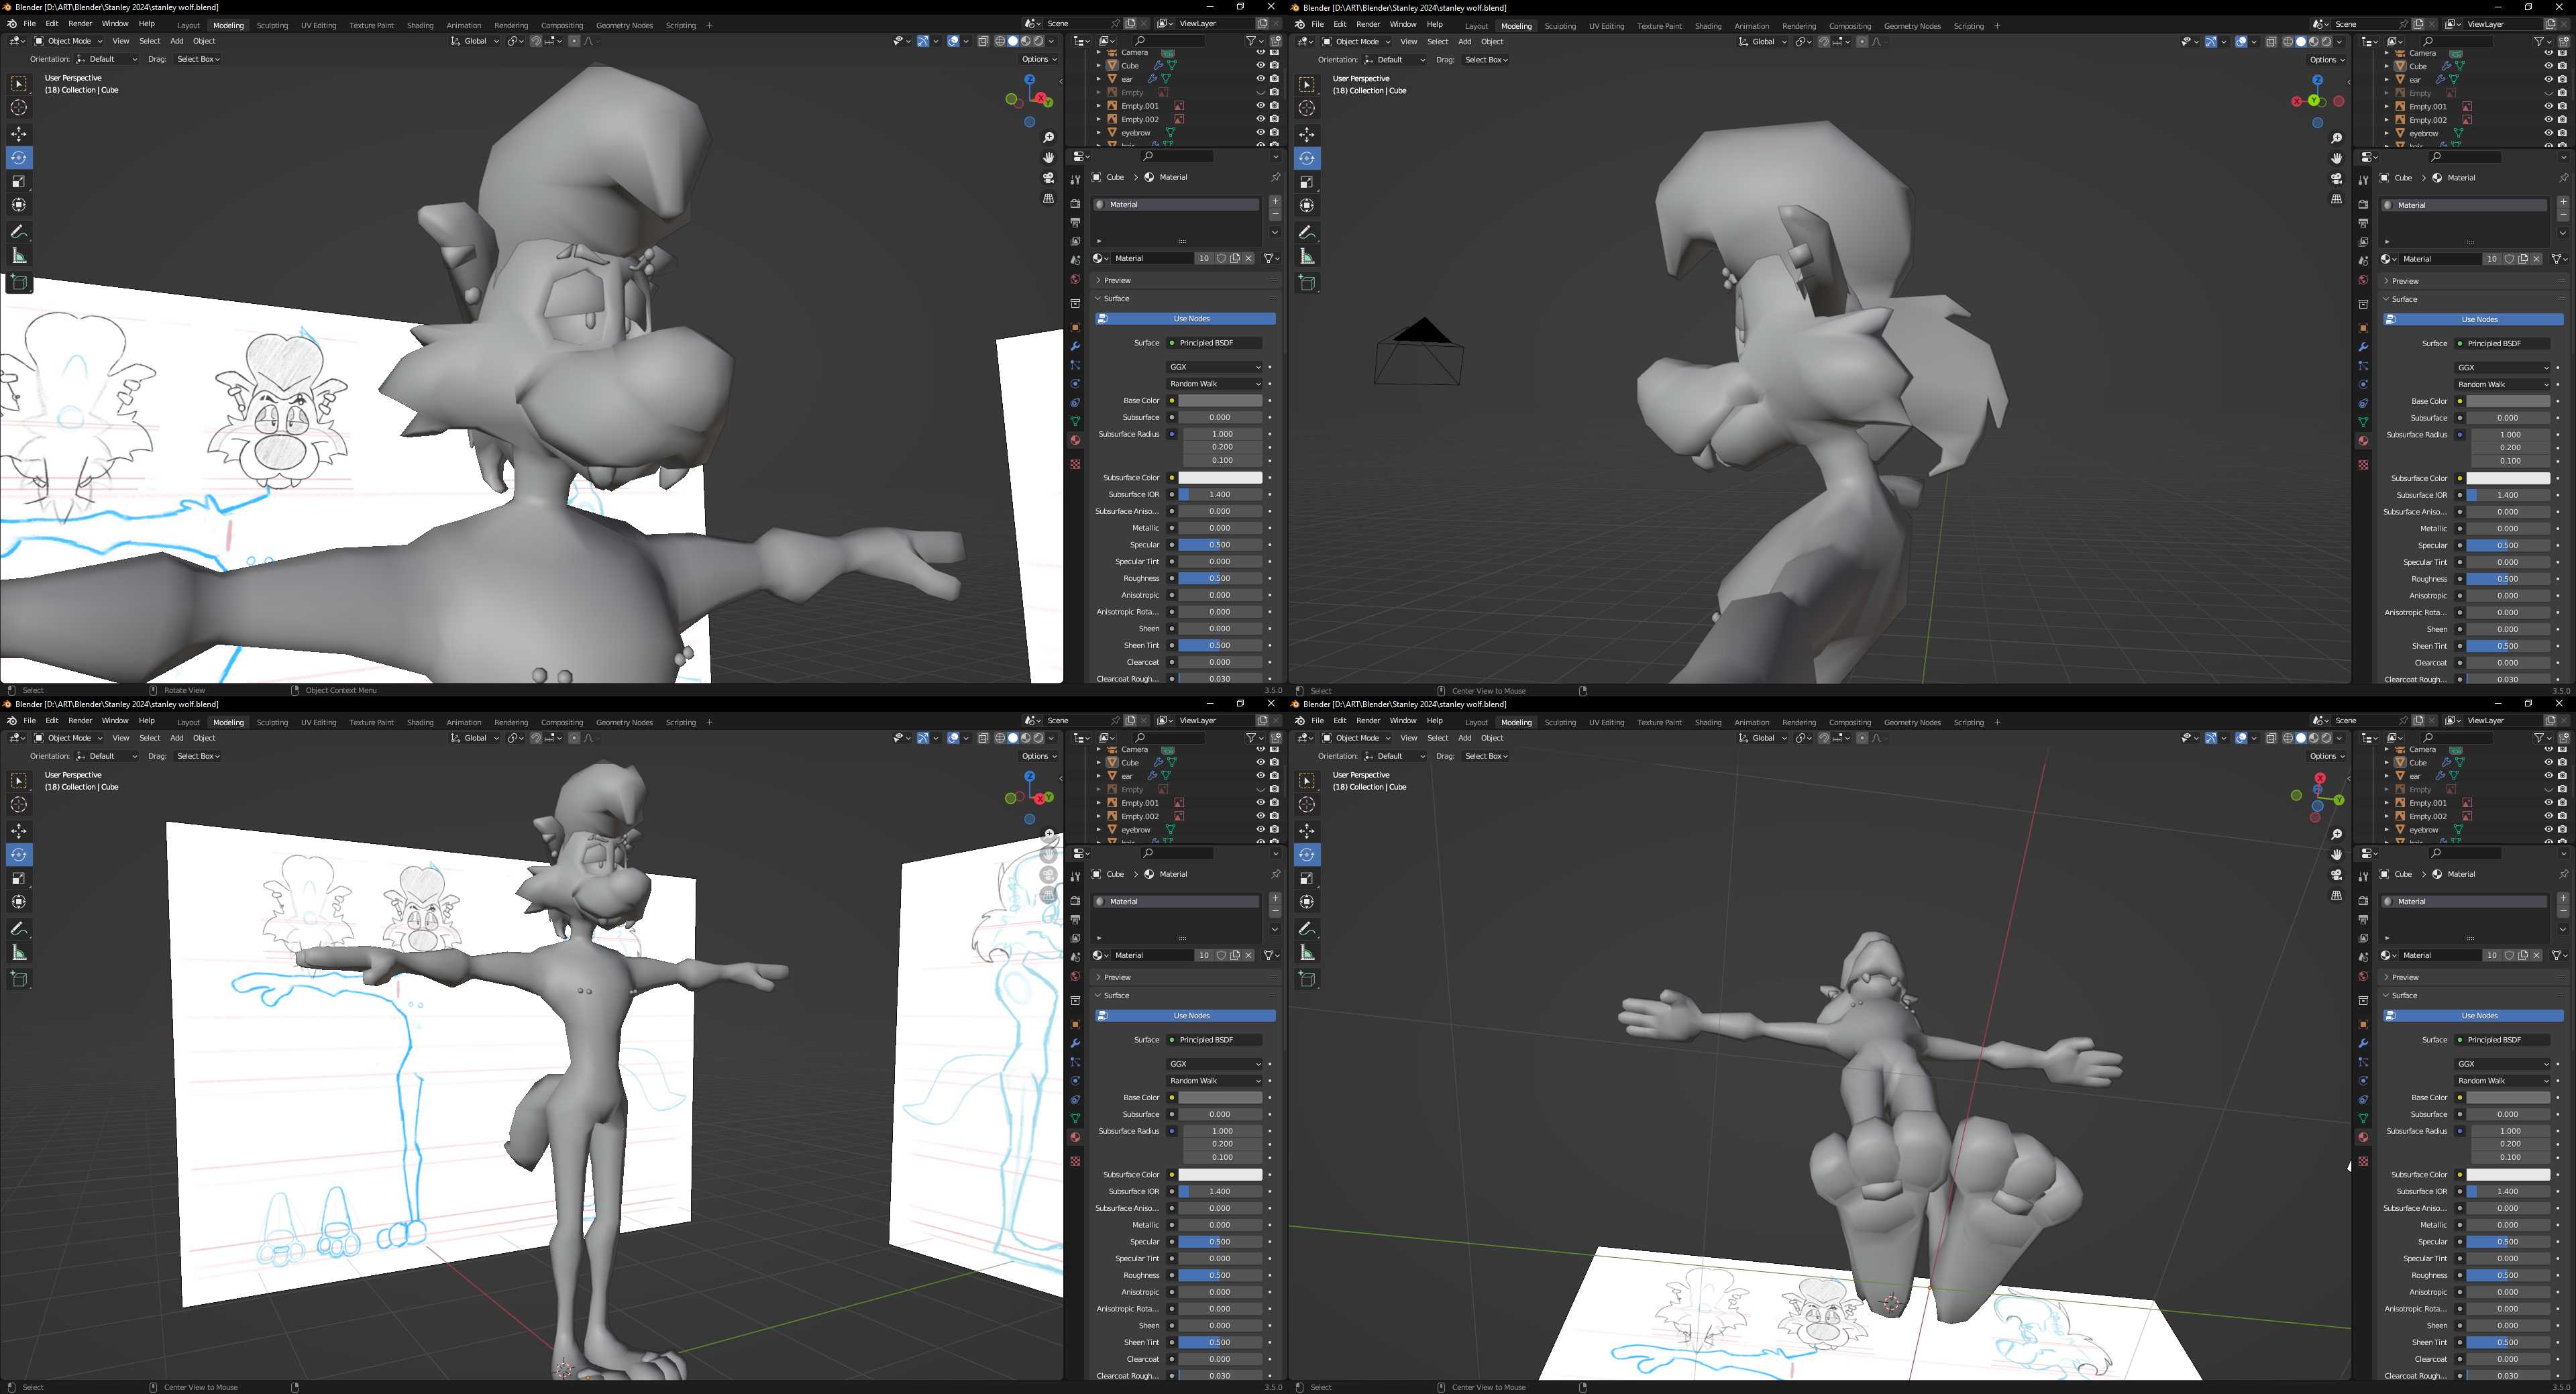Switch to orthographic grid icon in top-left viewport
This screenshot has height=1394, width=2576.
pyautogui.click(x=1048, y=199)
